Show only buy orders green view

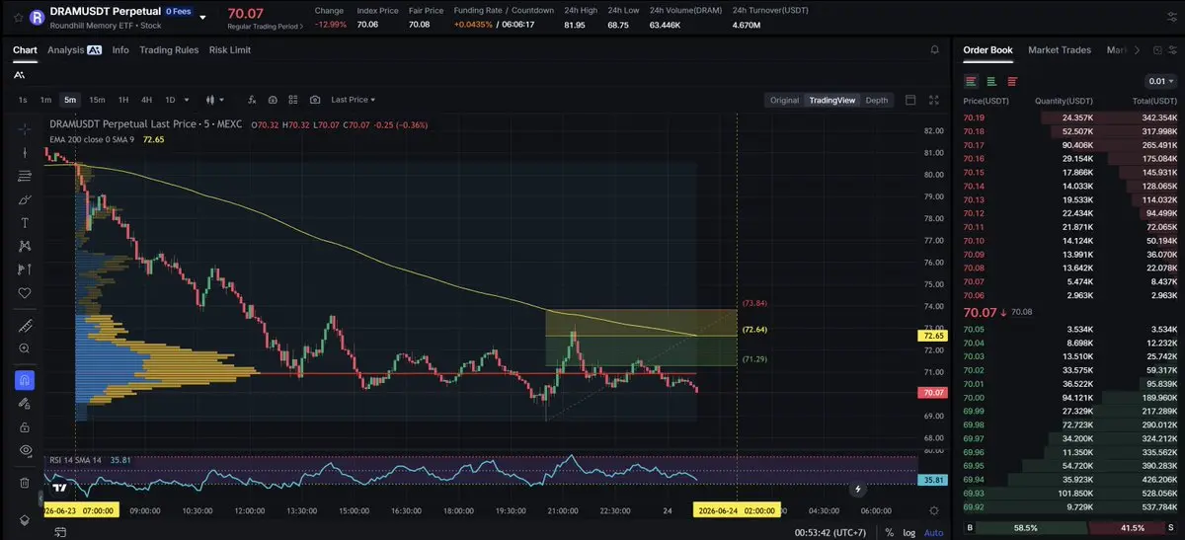(991, 81)
